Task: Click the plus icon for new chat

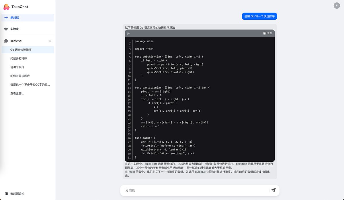Action: [x=6, y=18]
